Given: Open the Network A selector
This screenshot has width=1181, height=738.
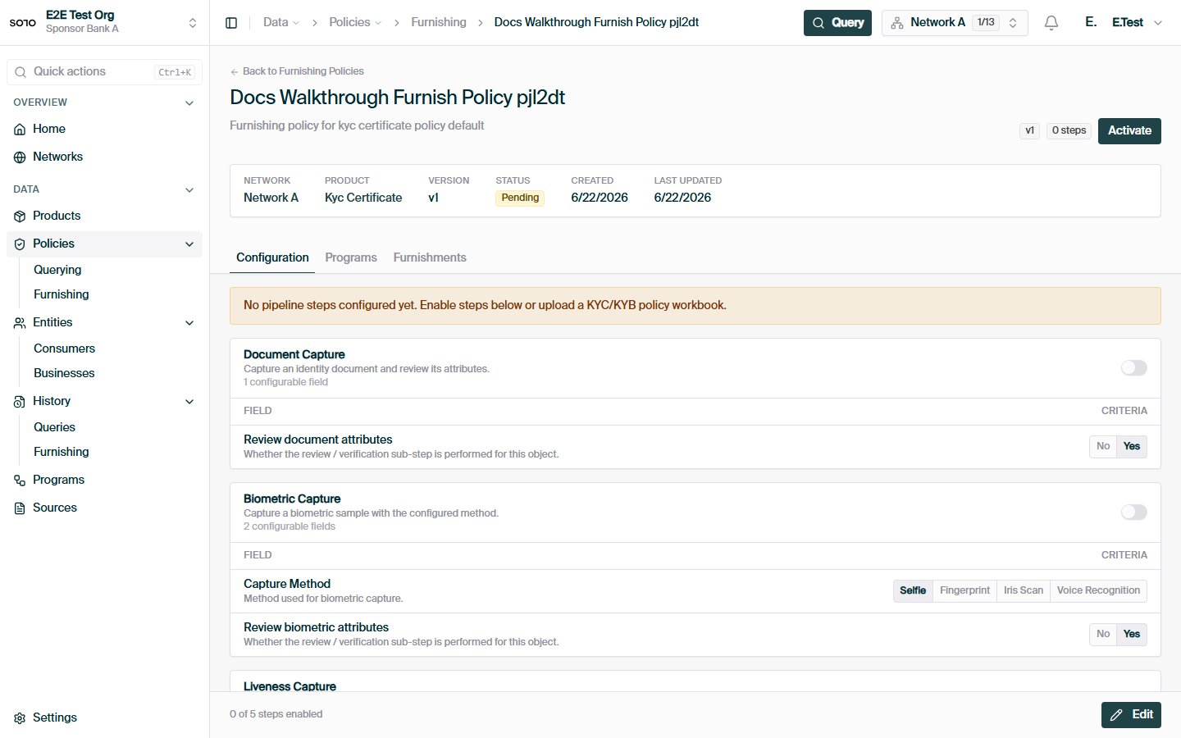Looking at the screenshot, I should pyautogui.click(x=955, y=23).
